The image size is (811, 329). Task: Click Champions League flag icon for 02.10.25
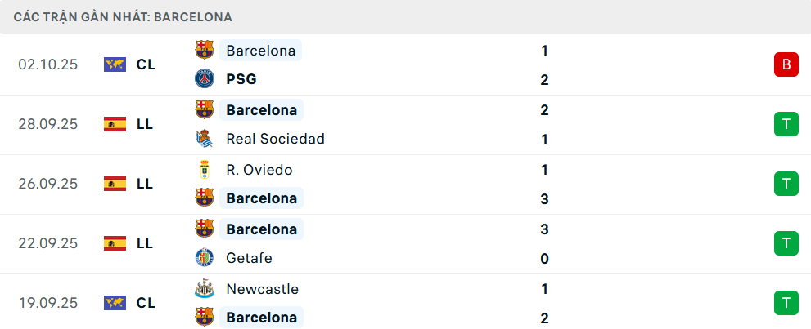(115, 64)
